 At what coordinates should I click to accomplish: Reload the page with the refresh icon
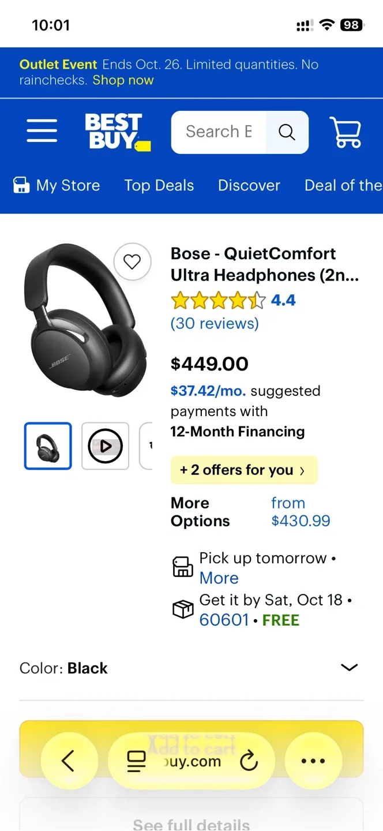(249, 762)
